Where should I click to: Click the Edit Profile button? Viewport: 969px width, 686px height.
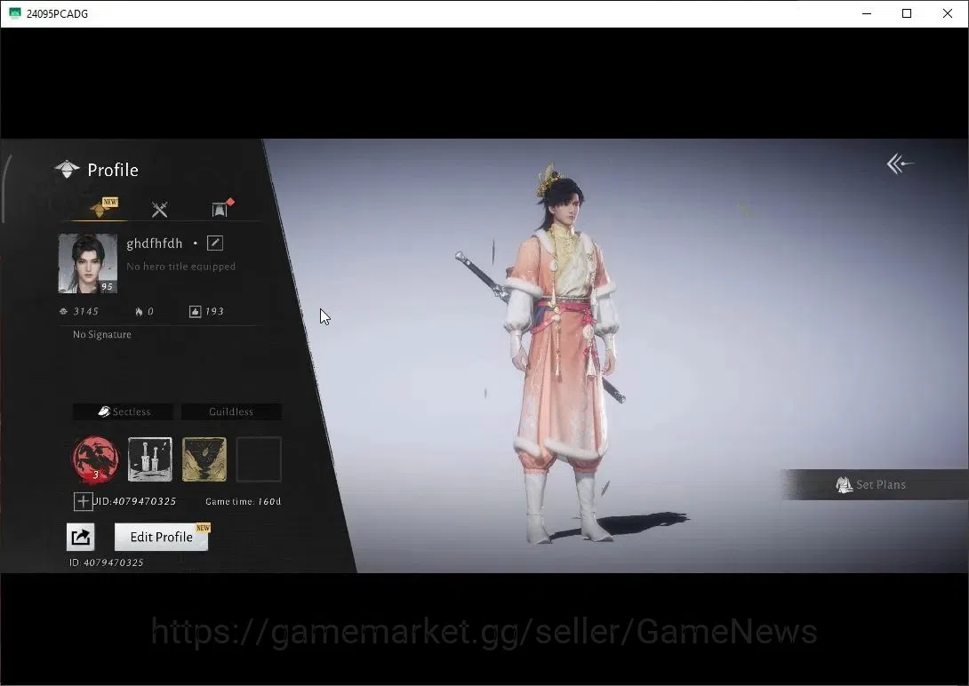[x=161, y=538]
